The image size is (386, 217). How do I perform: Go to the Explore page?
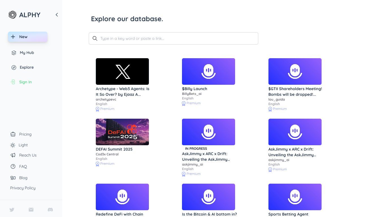click(27, 67)
